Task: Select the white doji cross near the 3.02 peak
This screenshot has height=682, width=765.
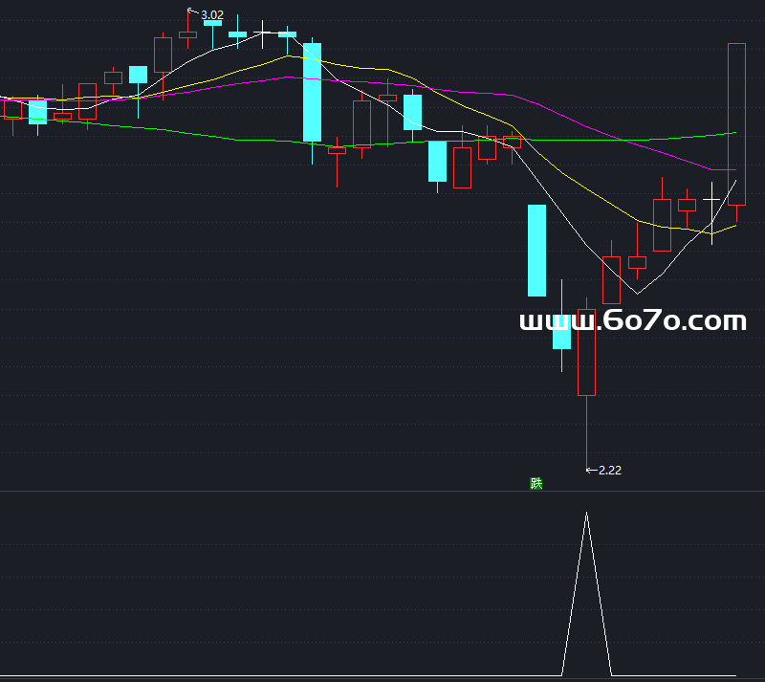Action: pyautogui.click(x=262, y=33)
